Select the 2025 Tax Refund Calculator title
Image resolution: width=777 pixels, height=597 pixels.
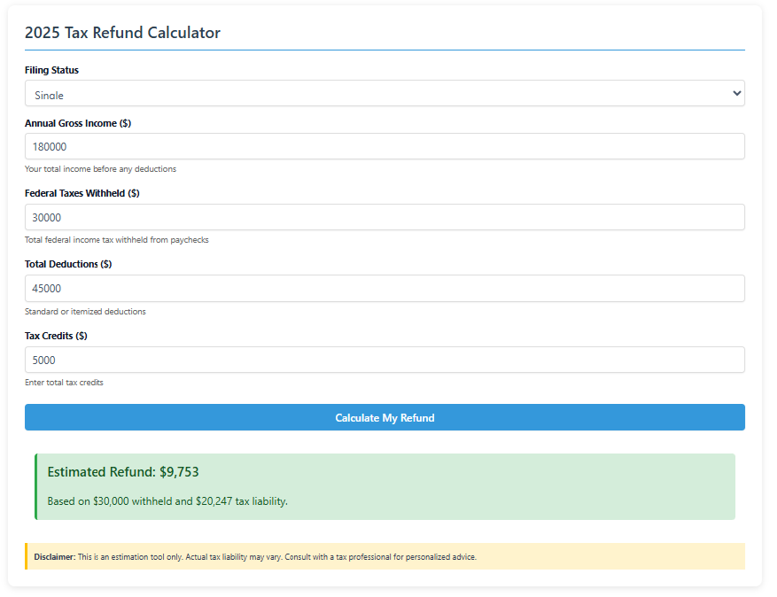point(123,33)
